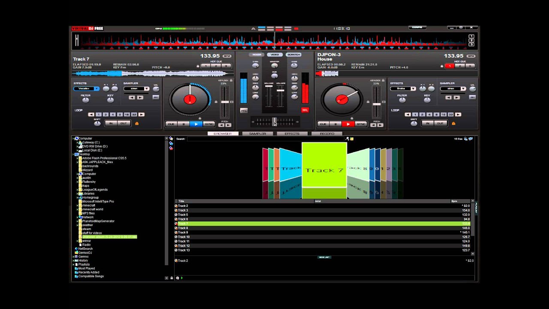Screen dimensions: 549x309
Task: Switch to the MIXER panel tab
Action: point(257,55)
